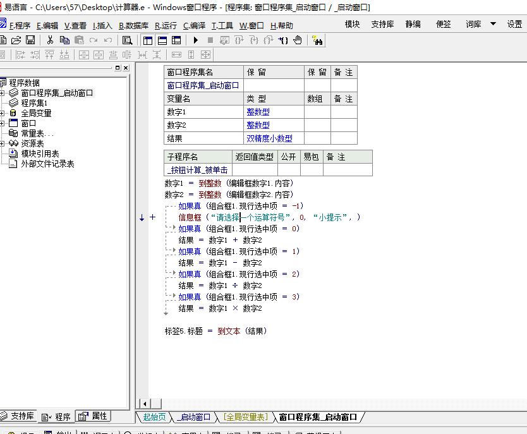Click the align bottom edges icon
Viewport: 527px width, 434px height.
click(x=64, y=55)
